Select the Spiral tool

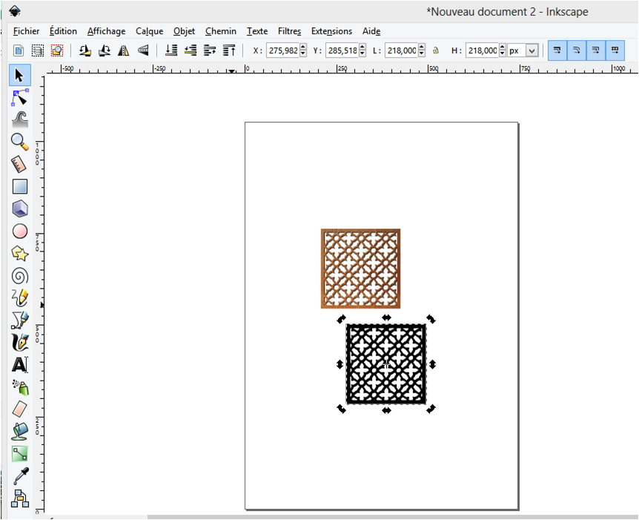point(20,276)
